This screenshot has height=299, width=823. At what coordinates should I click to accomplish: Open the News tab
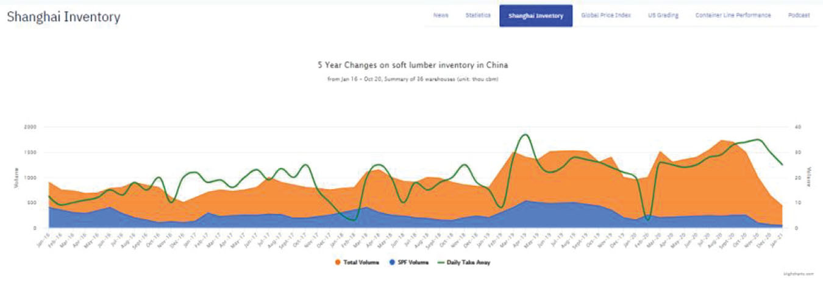(x=441, y=16)
